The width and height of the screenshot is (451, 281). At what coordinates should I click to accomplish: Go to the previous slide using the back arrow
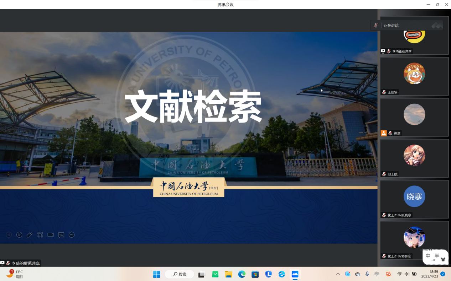[x=9, y=235]
